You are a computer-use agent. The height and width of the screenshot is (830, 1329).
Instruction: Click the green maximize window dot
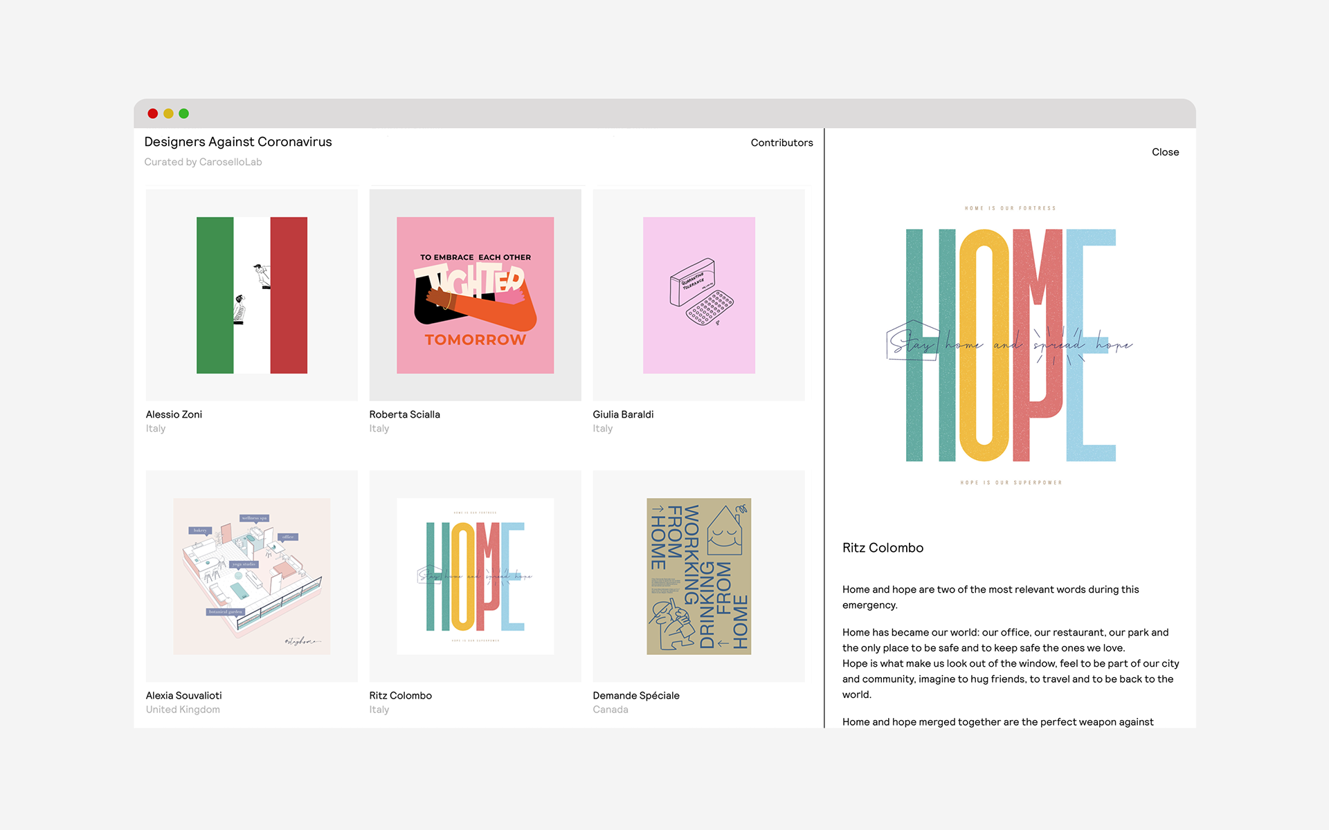point(183,113)
